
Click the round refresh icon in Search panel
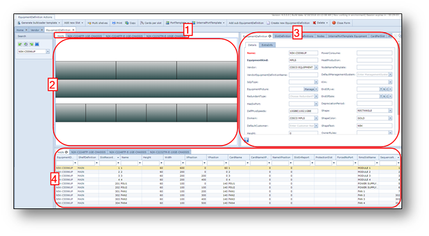coord(26,44)
